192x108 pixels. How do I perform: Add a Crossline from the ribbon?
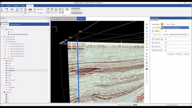coord(7,10)
